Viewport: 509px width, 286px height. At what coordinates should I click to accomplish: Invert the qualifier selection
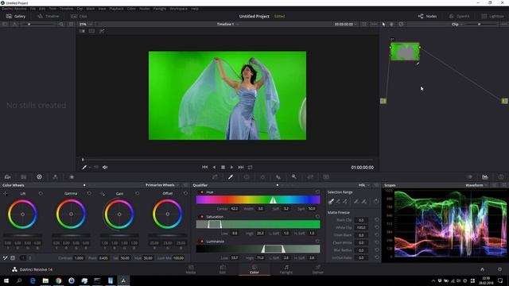376,201
